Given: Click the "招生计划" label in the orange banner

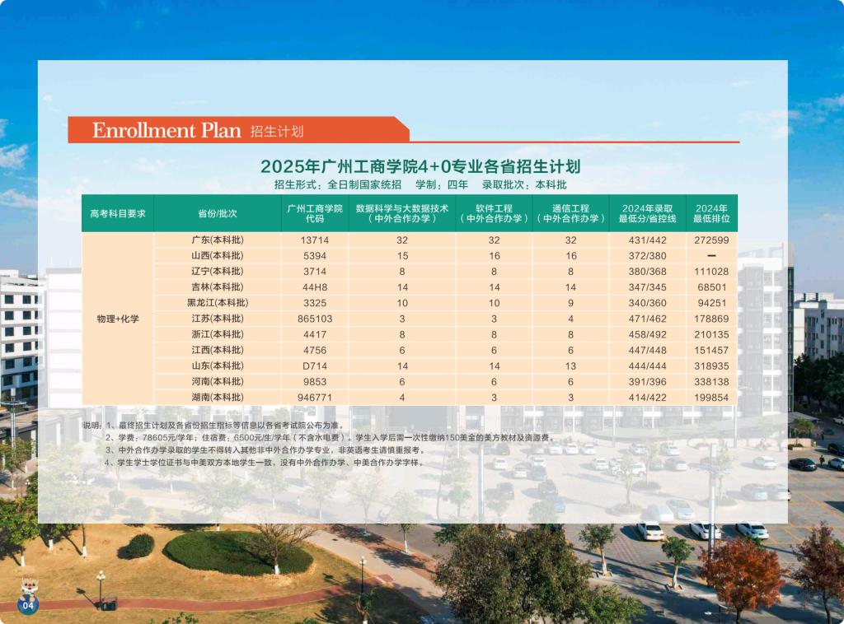Looking at the screenshot, I should coord(277,131).
